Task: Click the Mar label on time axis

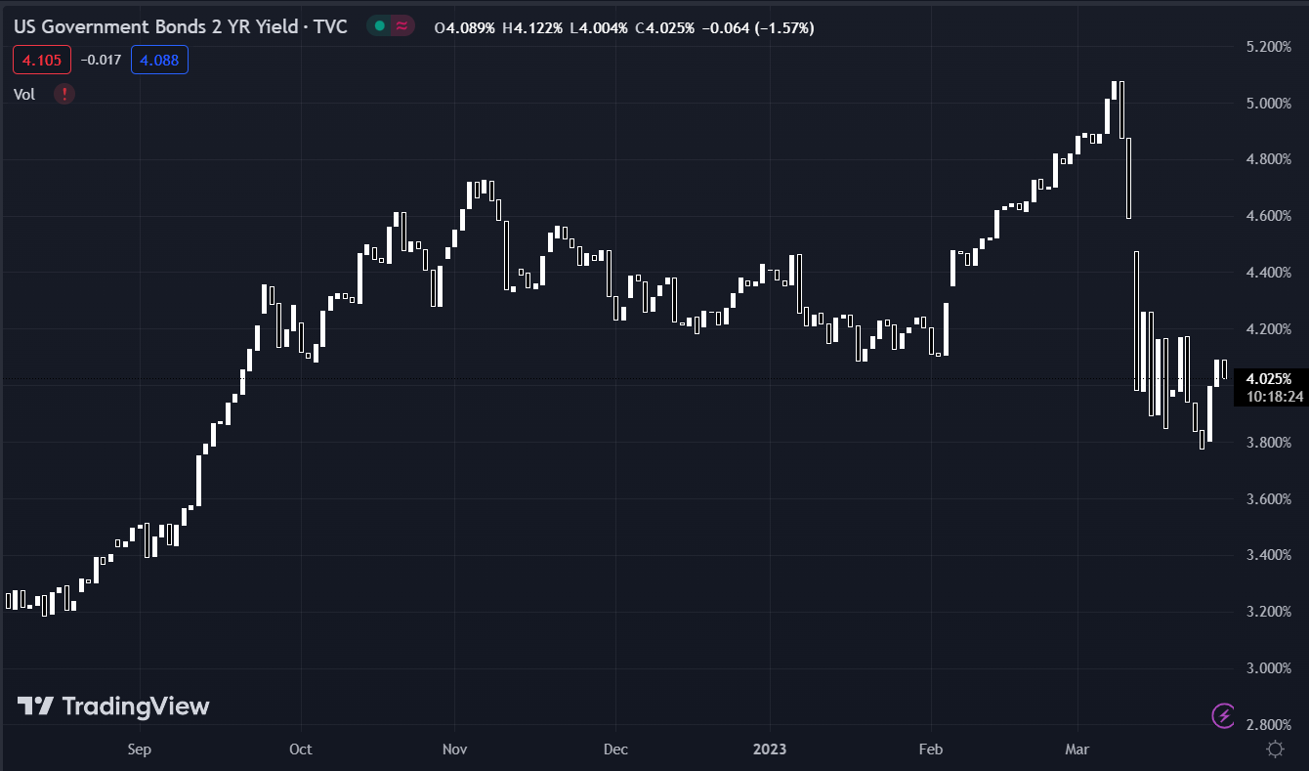Action: tap(1077, 750)
